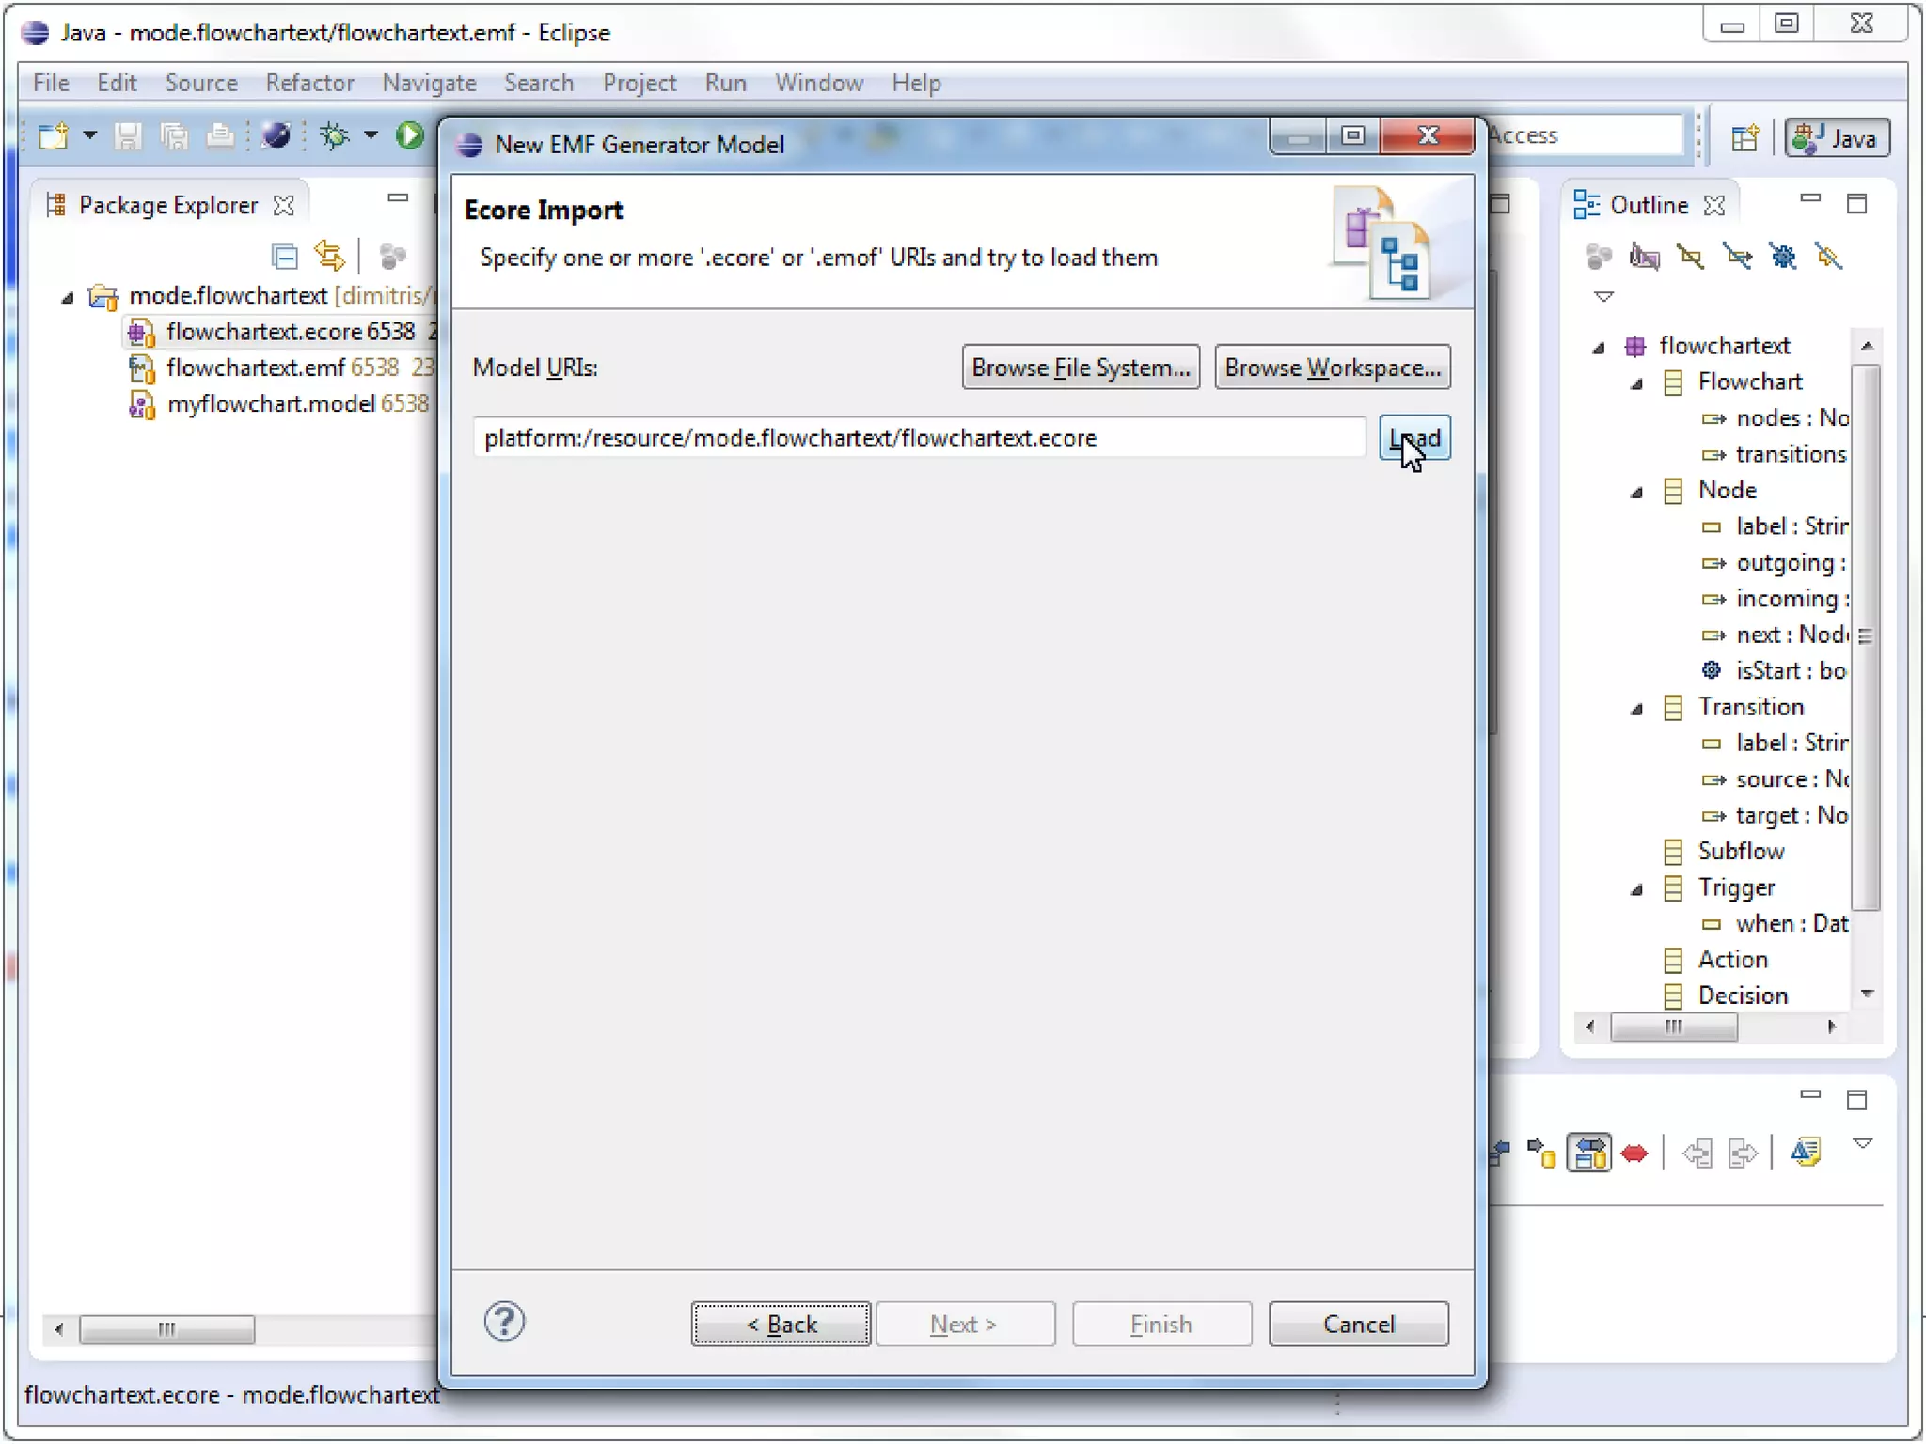Click into the Model URIs text field
This screenshot has width=1926, height=1444.
tap(919, 438)
